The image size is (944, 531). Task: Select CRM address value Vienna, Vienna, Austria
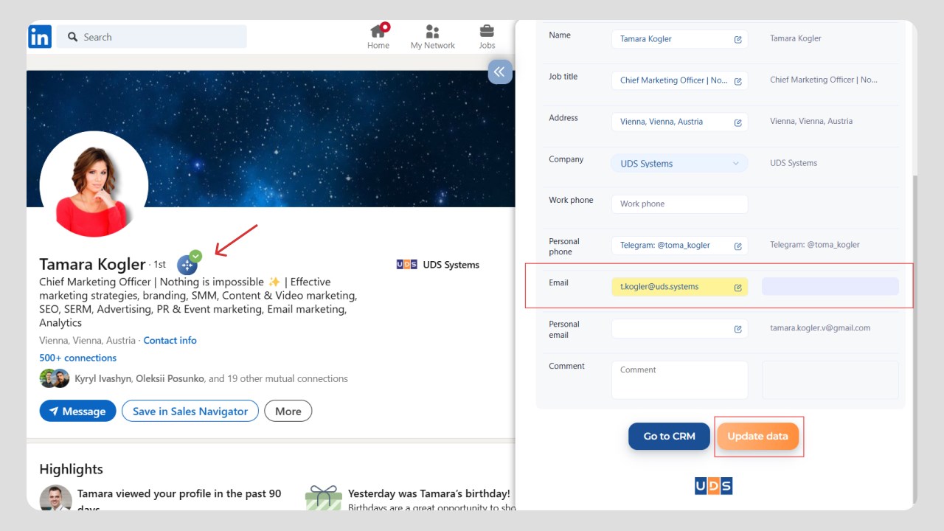click(811, 121)
